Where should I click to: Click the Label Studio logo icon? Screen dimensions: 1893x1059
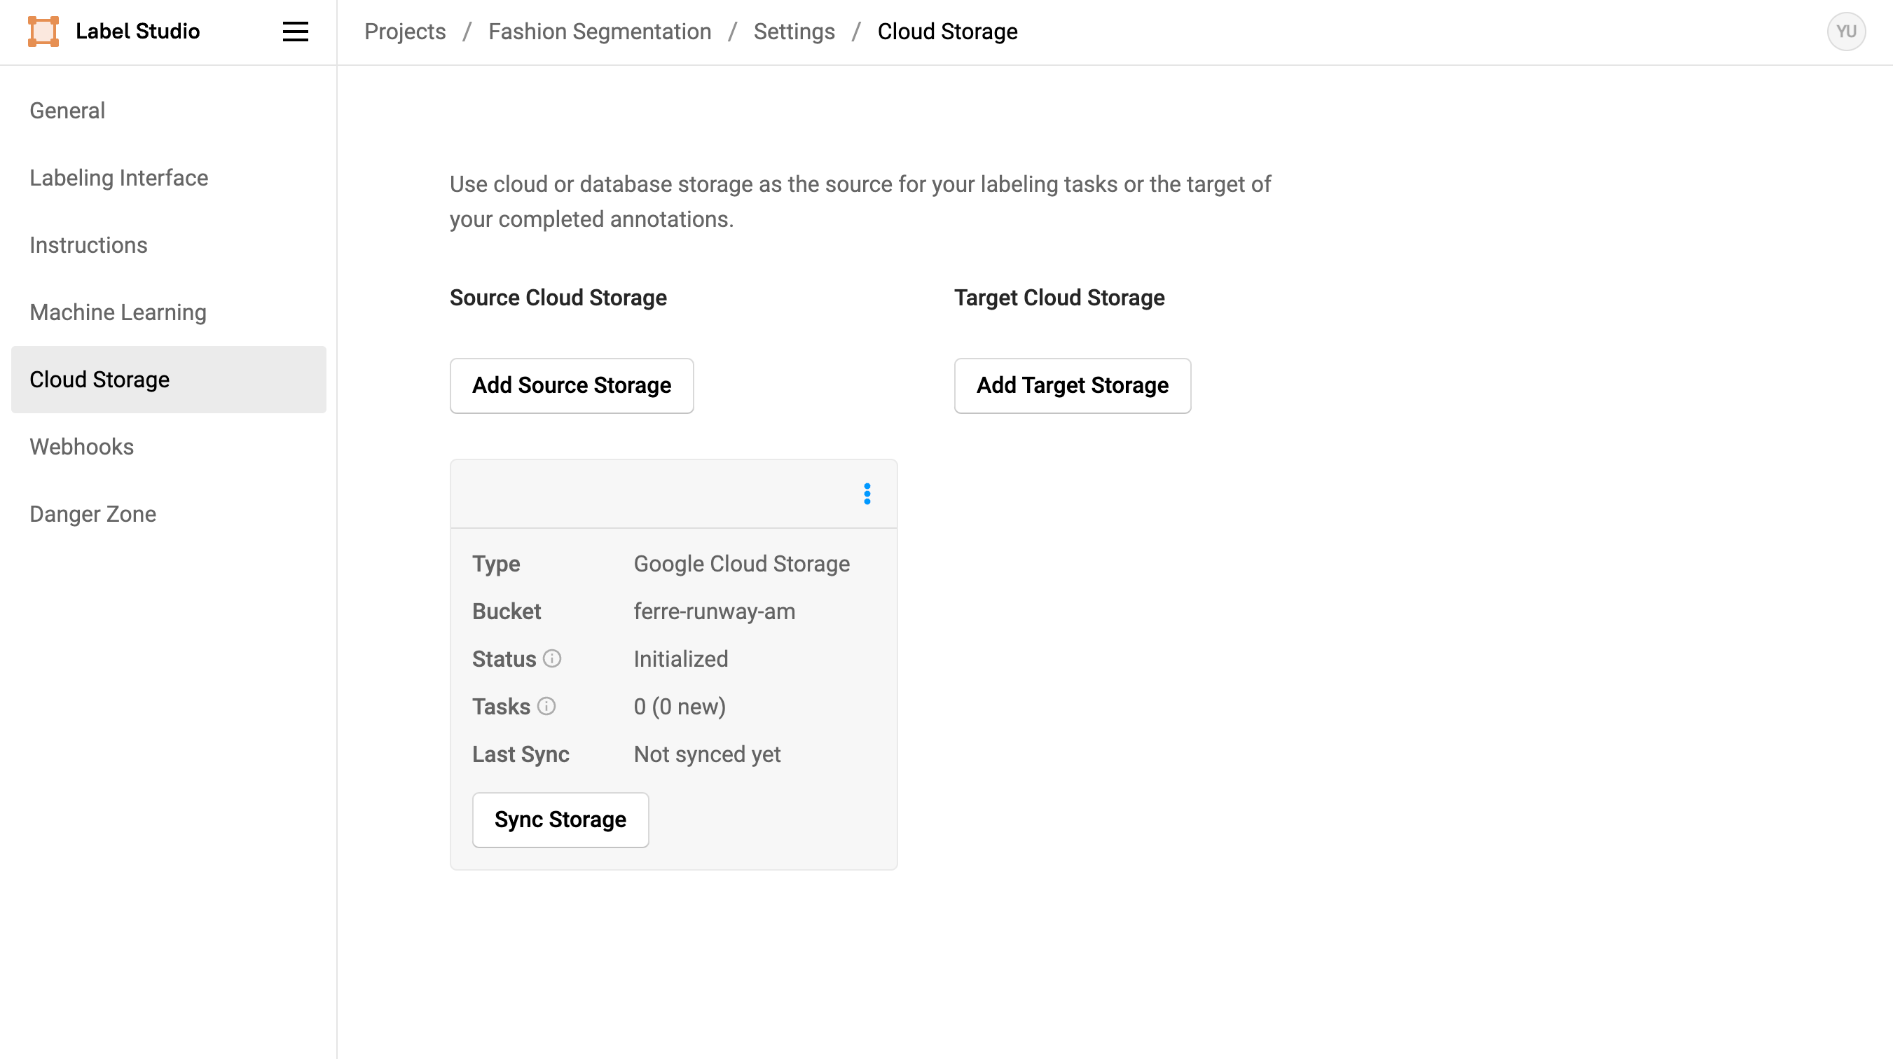tap(43, 32)
